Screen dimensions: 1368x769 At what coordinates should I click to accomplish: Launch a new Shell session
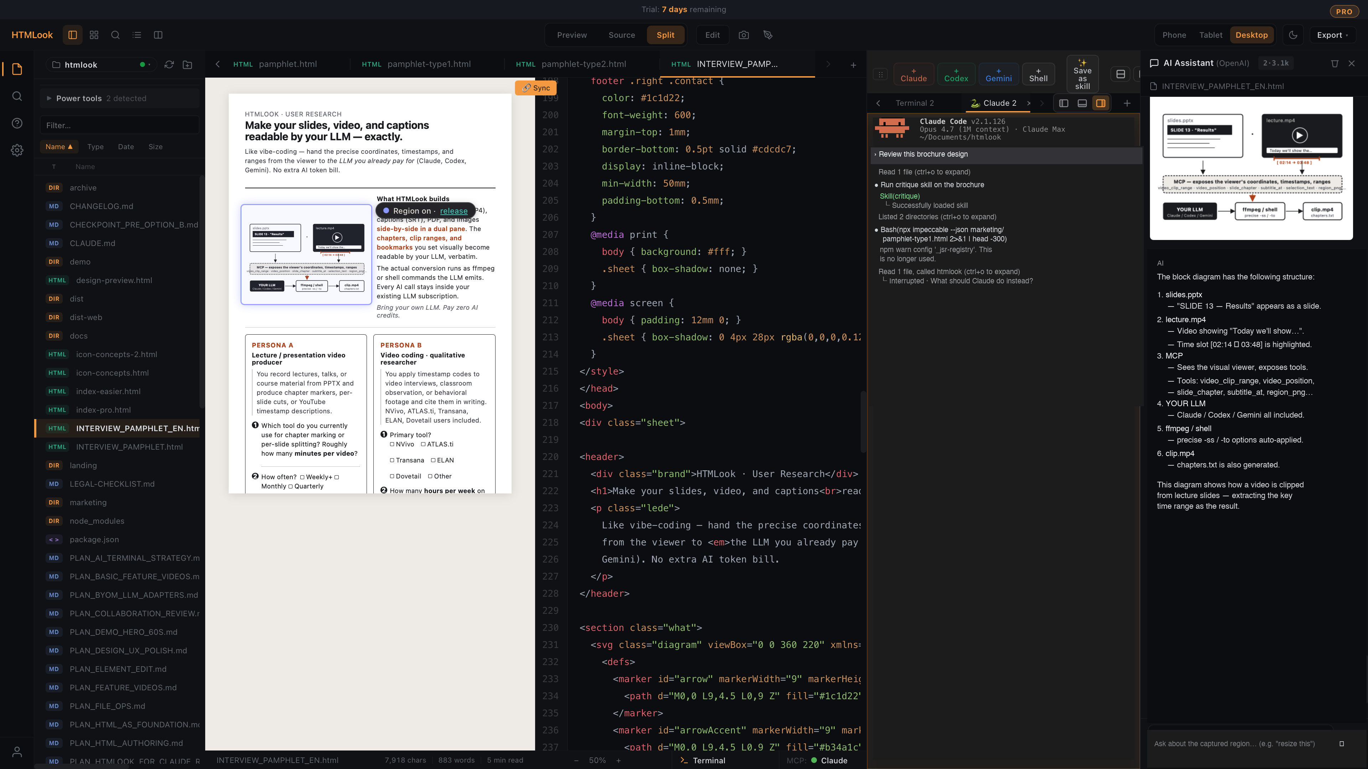[1038, 74]
